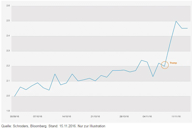192x128 pixels.
Task: Click the orange circle marker on the line
Action: (165, 65)
